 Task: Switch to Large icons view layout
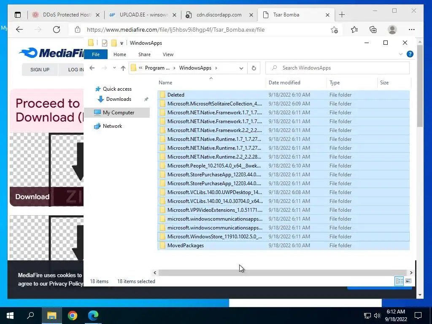[x=408, y=281]
